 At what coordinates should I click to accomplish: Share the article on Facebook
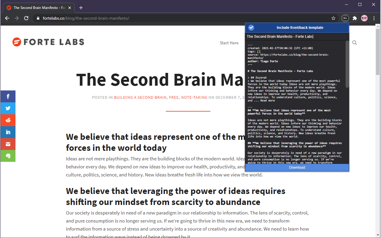pos(8,96)
